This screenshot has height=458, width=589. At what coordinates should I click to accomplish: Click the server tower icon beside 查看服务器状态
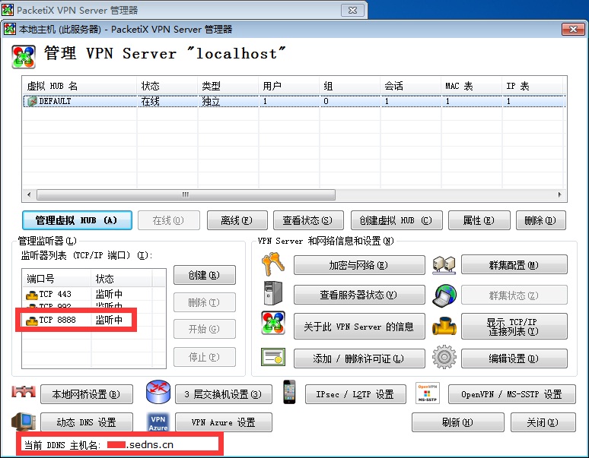click(273, 292)
